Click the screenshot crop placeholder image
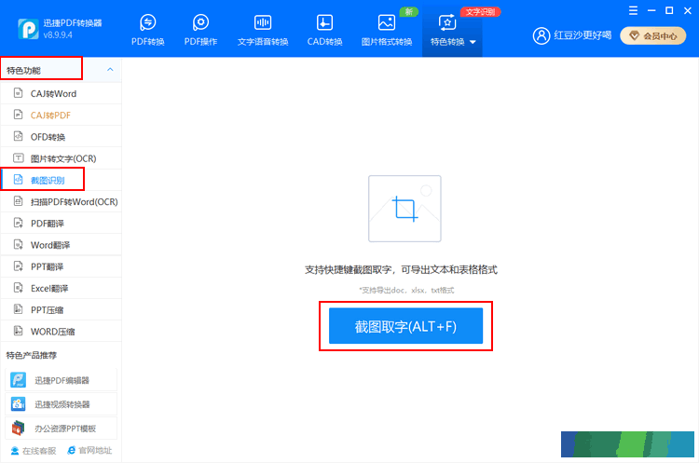699x463 pixels. (x=404, y=209)
